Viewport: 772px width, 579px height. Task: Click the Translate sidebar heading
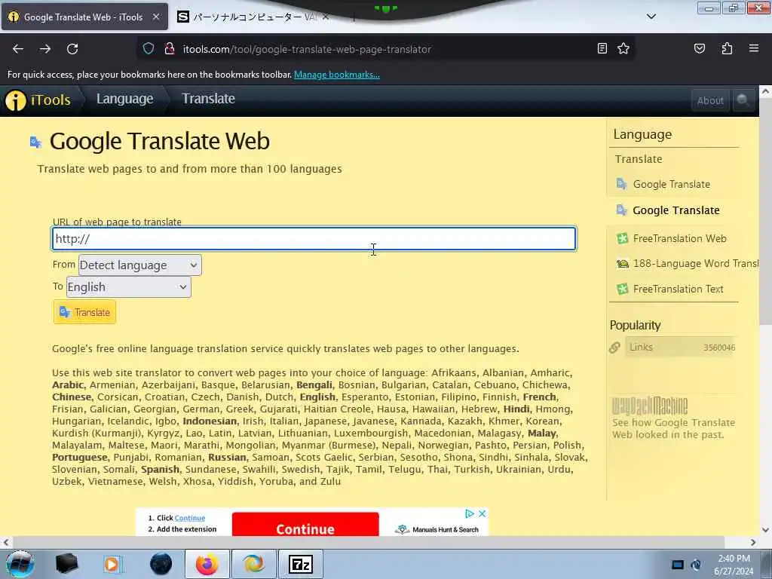coord(639,159)
